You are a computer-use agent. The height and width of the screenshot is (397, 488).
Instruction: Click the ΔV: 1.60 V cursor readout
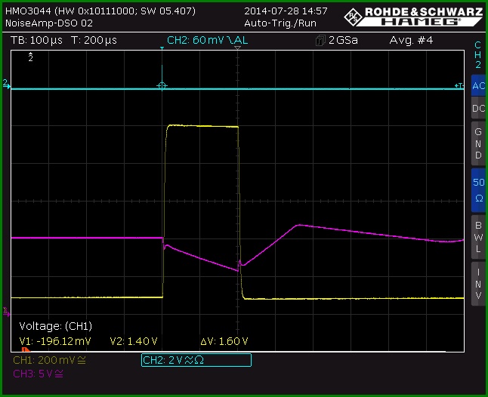[224, 341]
